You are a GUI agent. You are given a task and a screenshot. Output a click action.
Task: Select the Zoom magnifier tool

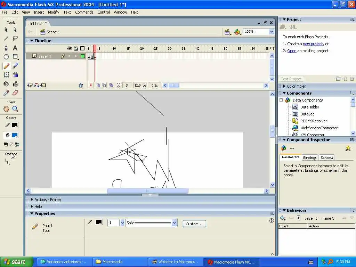click(15, 109)
